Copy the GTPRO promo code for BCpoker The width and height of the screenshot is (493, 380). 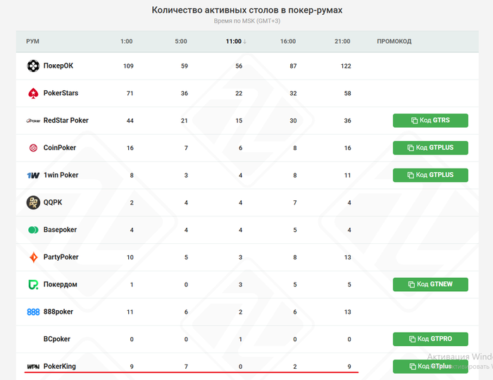tap(430, 339)
